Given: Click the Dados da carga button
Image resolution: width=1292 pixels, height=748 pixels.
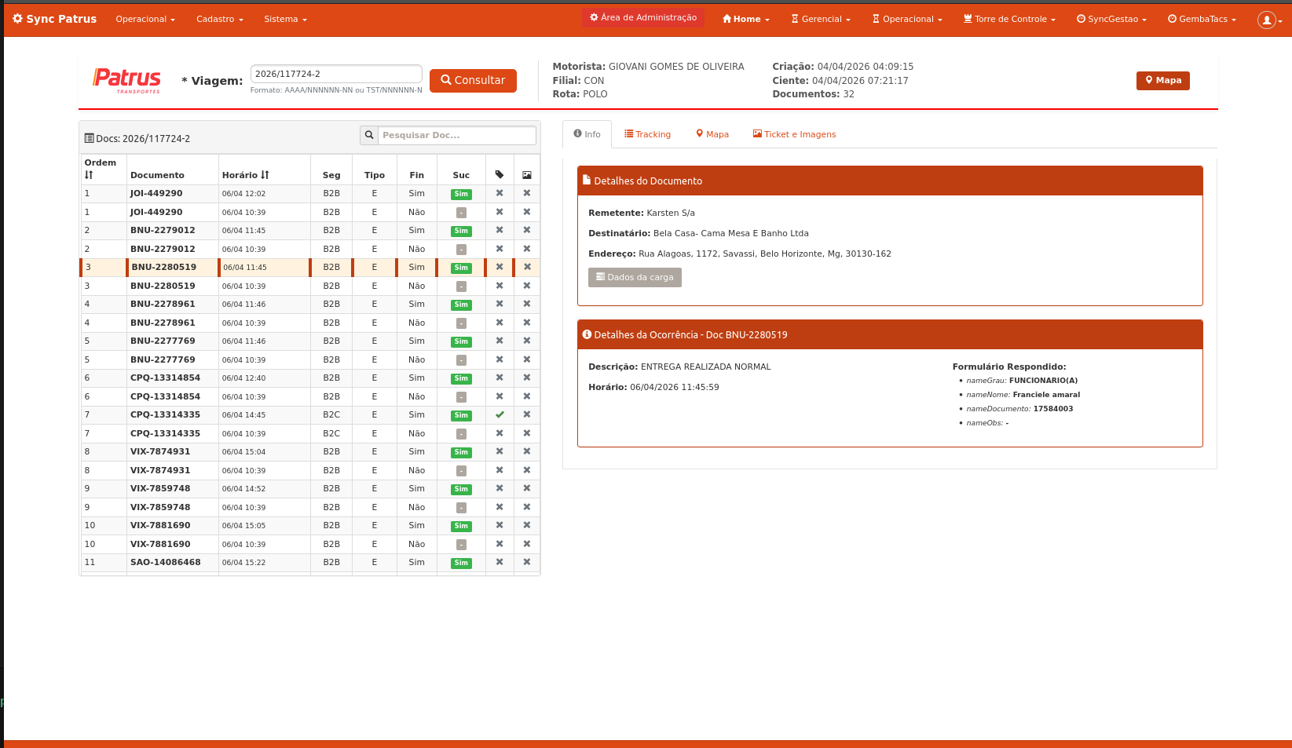Looking at the screenshot, I should click(635, 277).
